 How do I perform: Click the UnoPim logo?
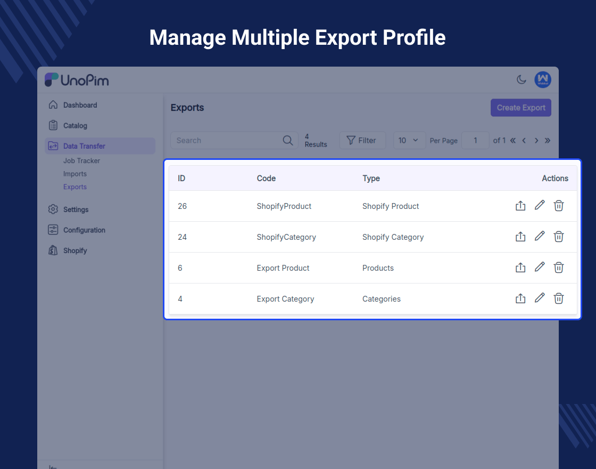(77, 80)
